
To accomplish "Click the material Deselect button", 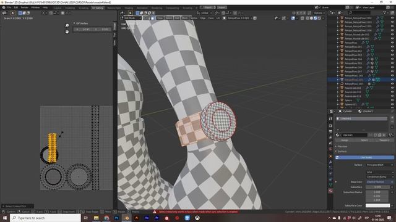I will coord(384,140).
